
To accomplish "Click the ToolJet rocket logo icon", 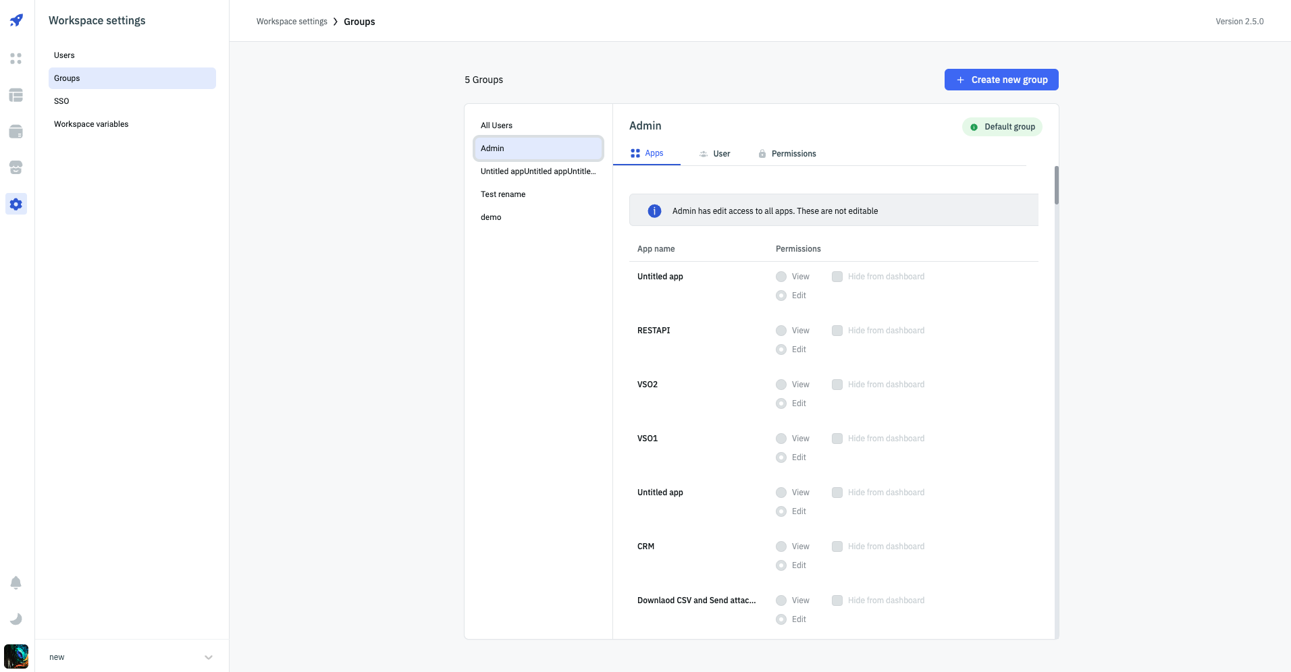I will 16,20.
